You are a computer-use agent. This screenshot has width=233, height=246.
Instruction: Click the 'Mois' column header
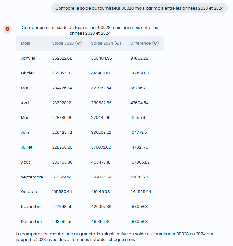tap(26, 43)
